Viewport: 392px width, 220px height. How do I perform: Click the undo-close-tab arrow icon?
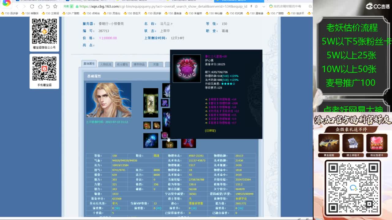[48, 6]
